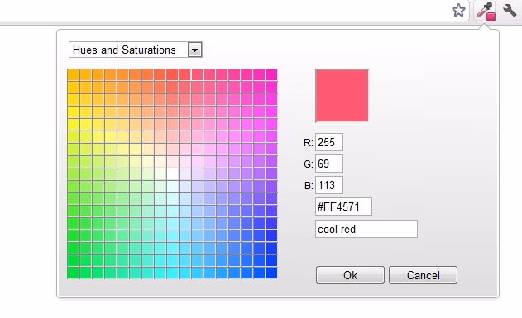Click the Cancel button
The width and height of the screenshot is (522, 318).
pos(423,275)
